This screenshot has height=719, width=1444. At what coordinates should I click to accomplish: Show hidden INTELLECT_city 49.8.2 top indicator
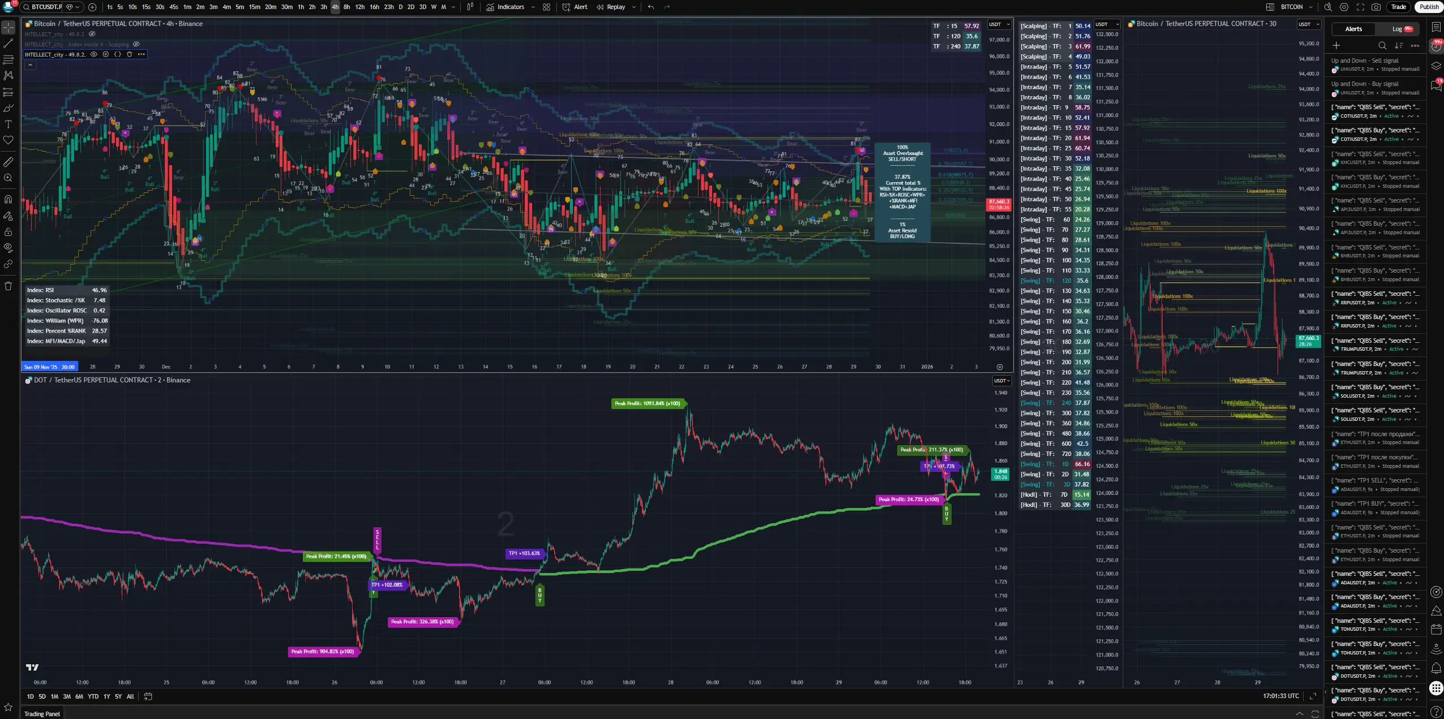pos(92,34)
